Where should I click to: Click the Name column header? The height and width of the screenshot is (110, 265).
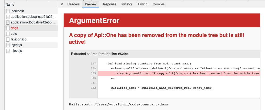(x=31, y=5)
